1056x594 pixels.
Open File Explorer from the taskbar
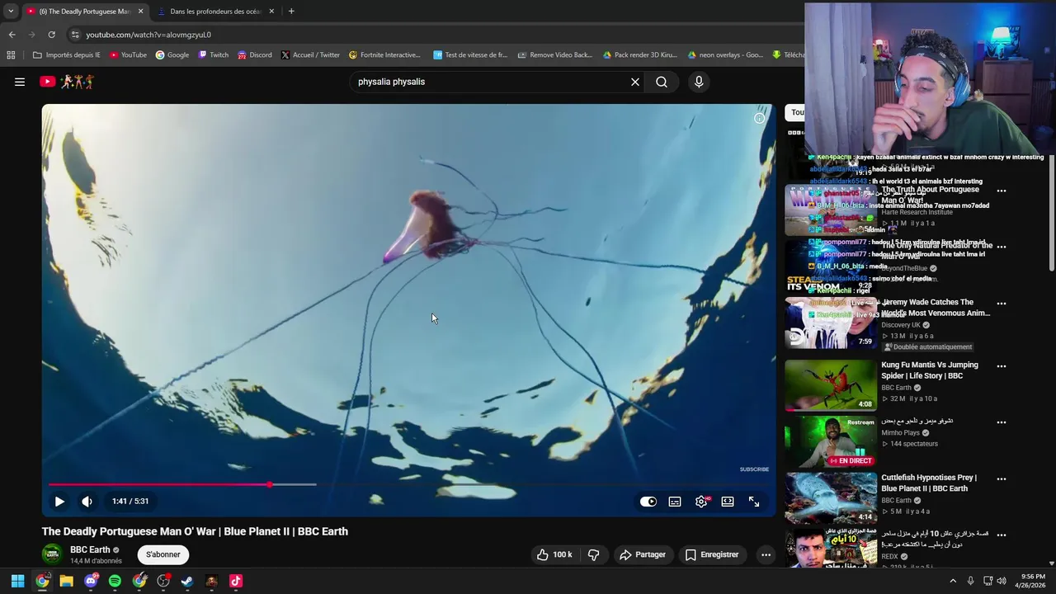[x=66, y=581]
